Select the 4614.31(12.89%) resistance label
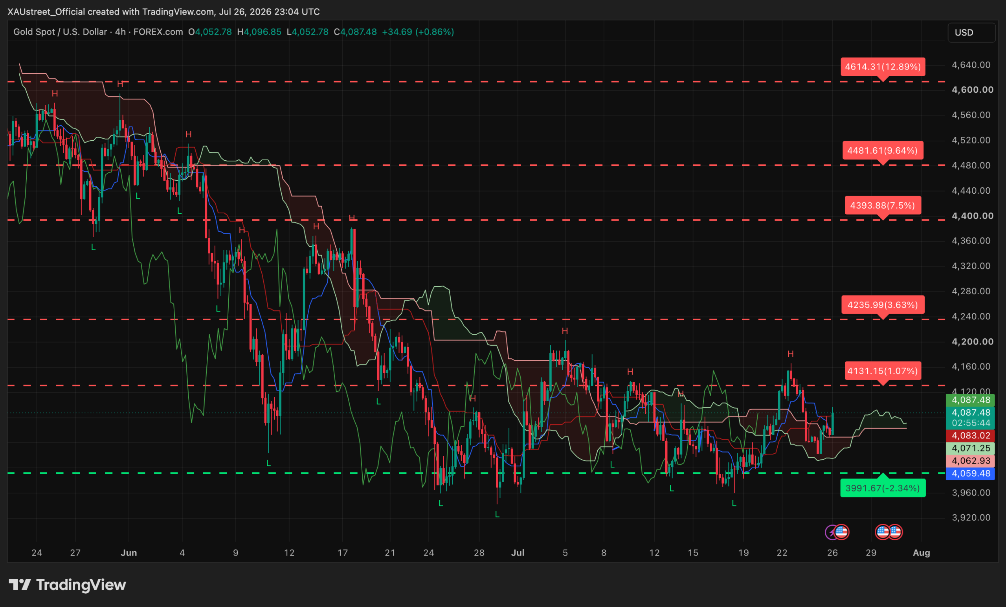This screenshot has height=607, width=1006. (883, 67)
